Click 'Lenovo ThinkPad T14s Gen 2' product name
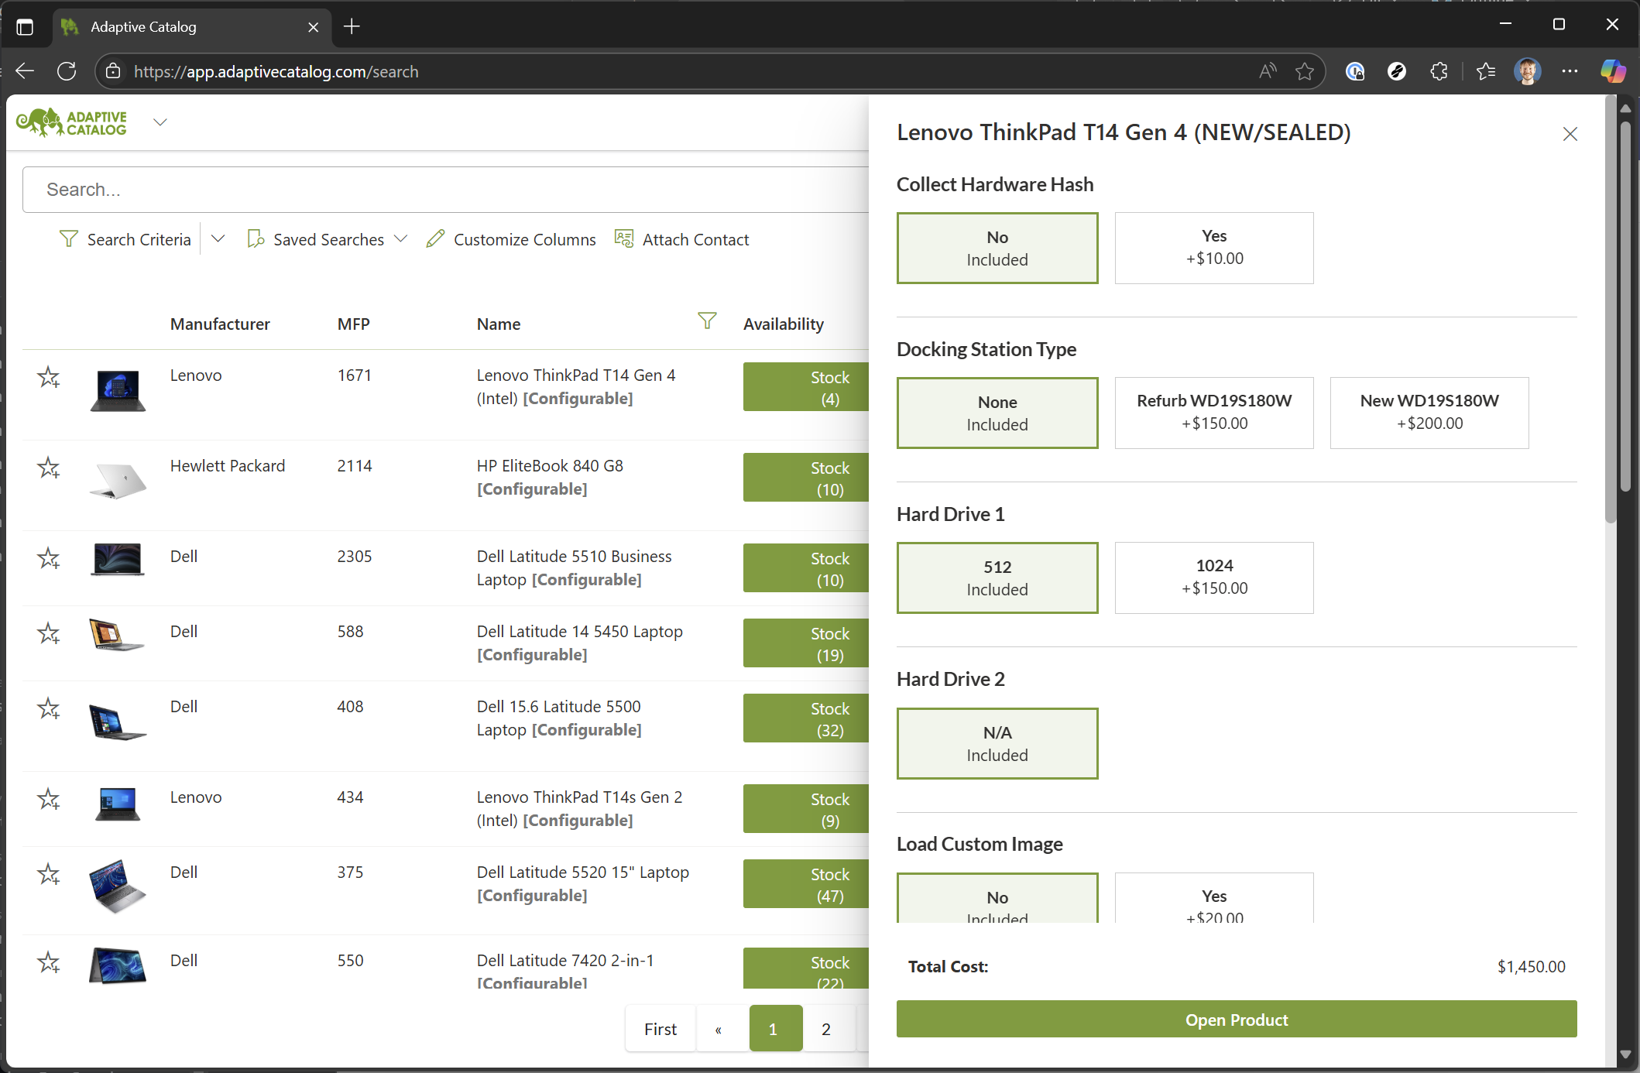1640x1073 pixels. tap(579, 797)
